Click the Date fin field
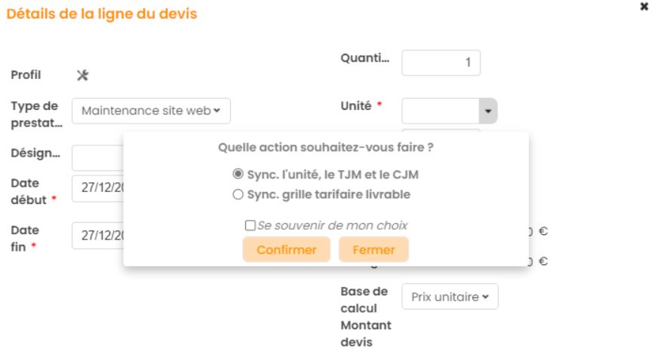 coord(98,235)
